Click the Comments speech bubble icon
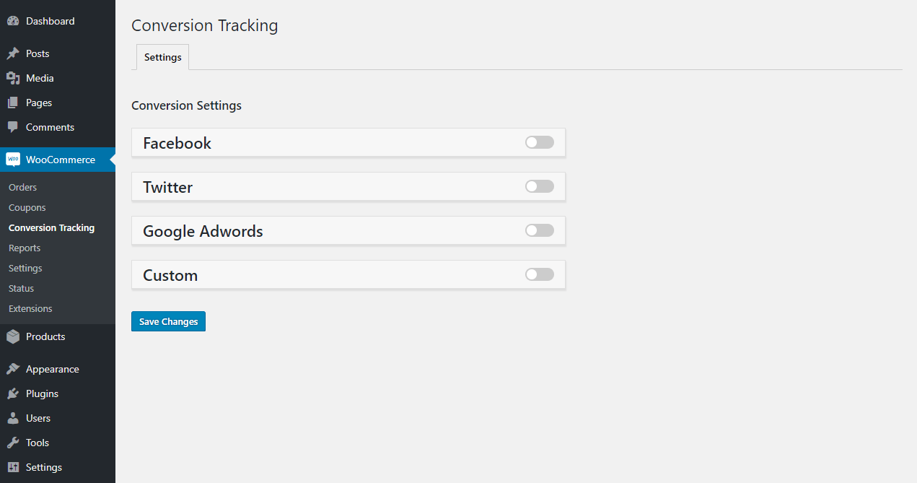Image resolution: width=917 pixels, height=483 pixels. tap(12, 127)
